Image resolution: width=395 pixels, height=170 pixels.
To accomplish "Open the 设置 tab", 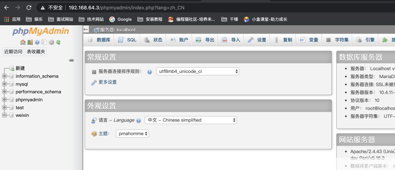I will pos(257,40).
